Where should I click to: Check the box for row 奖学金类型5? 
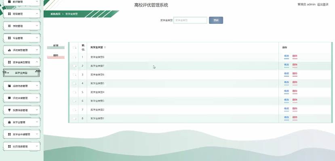74,83
